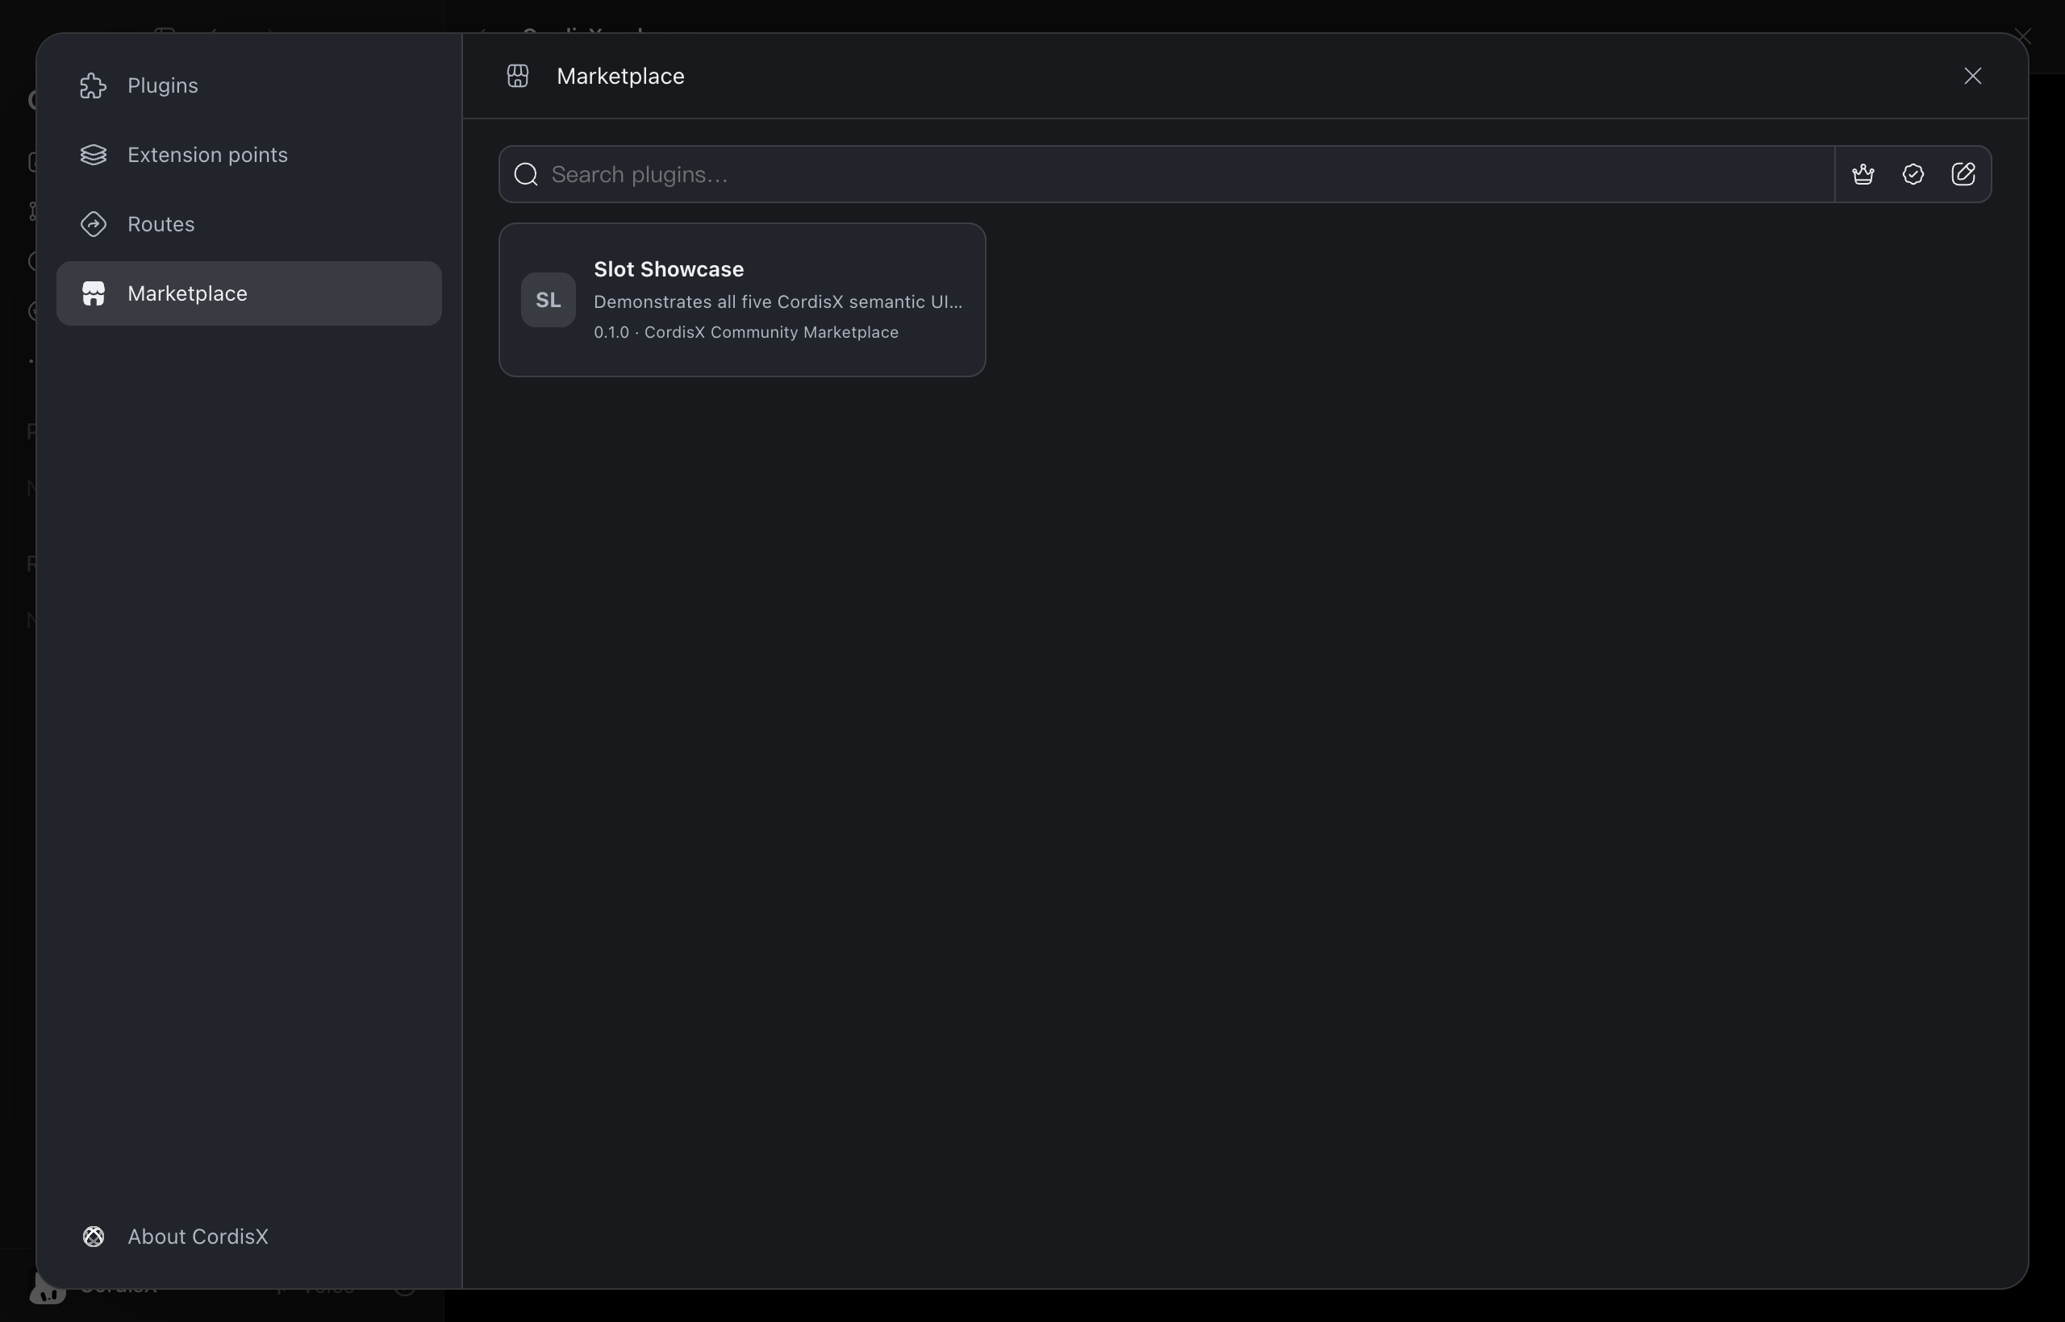Select the Marketplace sidebar entry
2065x1322 pixels.
point(248,293)
